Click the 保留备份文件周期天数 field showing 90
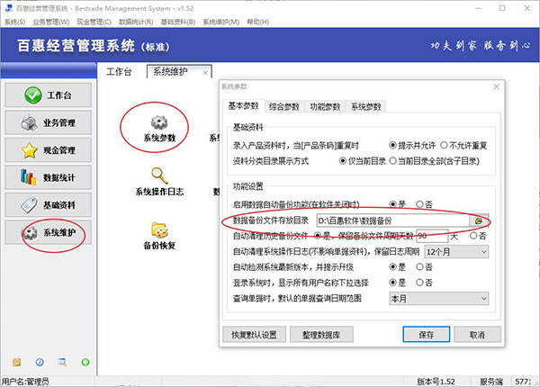The height and width of the screenshot is (387, 540). (x=432, y=236)
